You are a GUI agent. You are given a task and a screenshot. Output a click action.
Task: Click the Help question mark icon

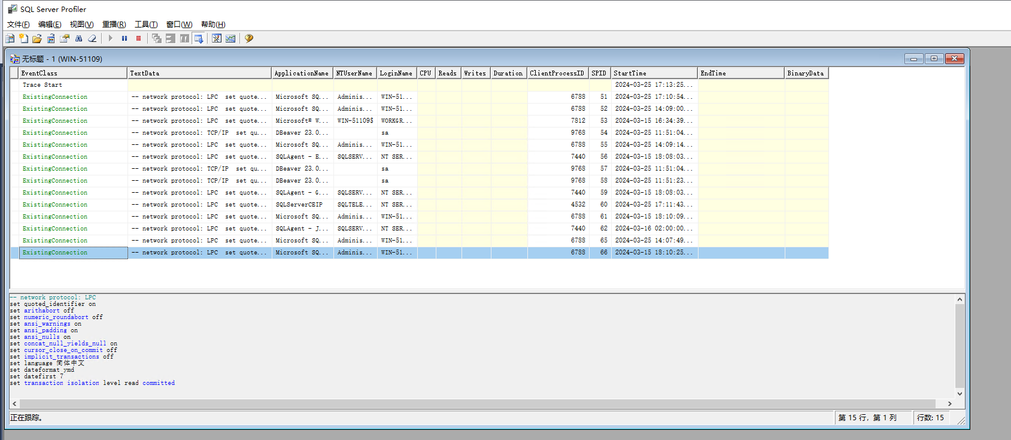[x=249, y=38]
